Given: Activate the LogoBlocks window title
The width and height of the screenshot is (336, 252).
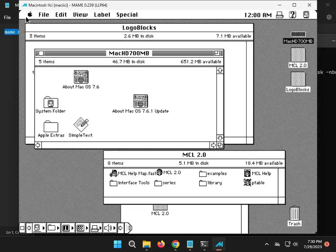Looking at the screenshot, I should coord(139,28).
